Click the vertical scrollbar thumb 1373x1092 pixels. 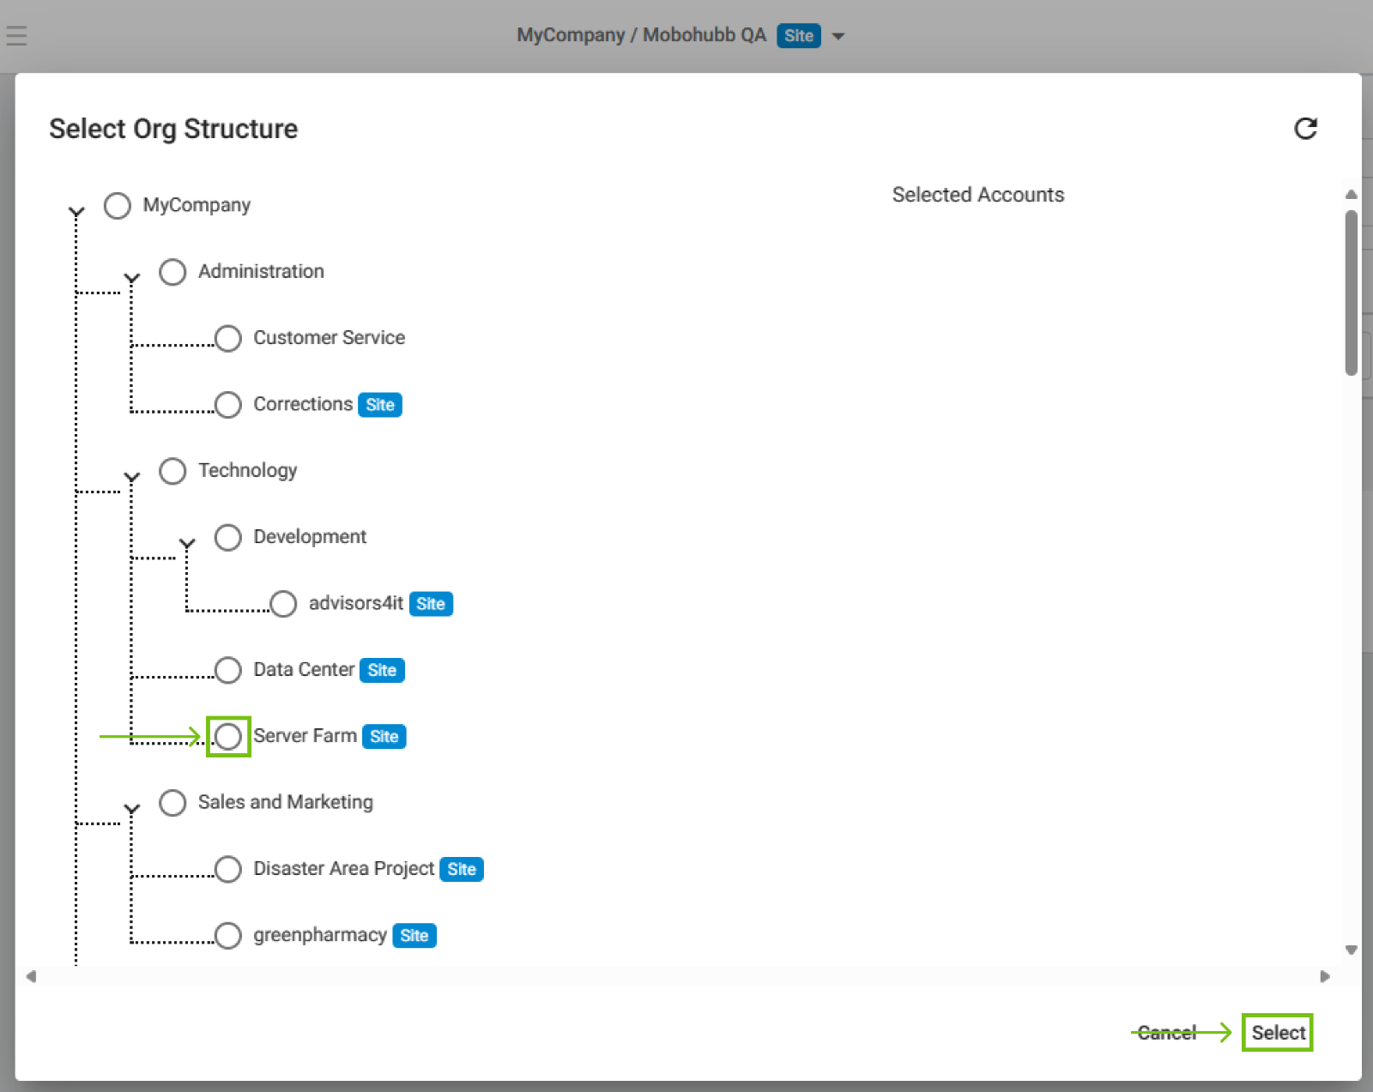[1351, 292]
